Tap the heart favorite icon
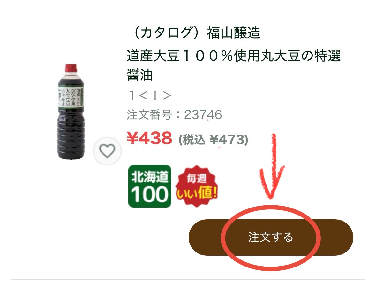 tap(107, 151)
